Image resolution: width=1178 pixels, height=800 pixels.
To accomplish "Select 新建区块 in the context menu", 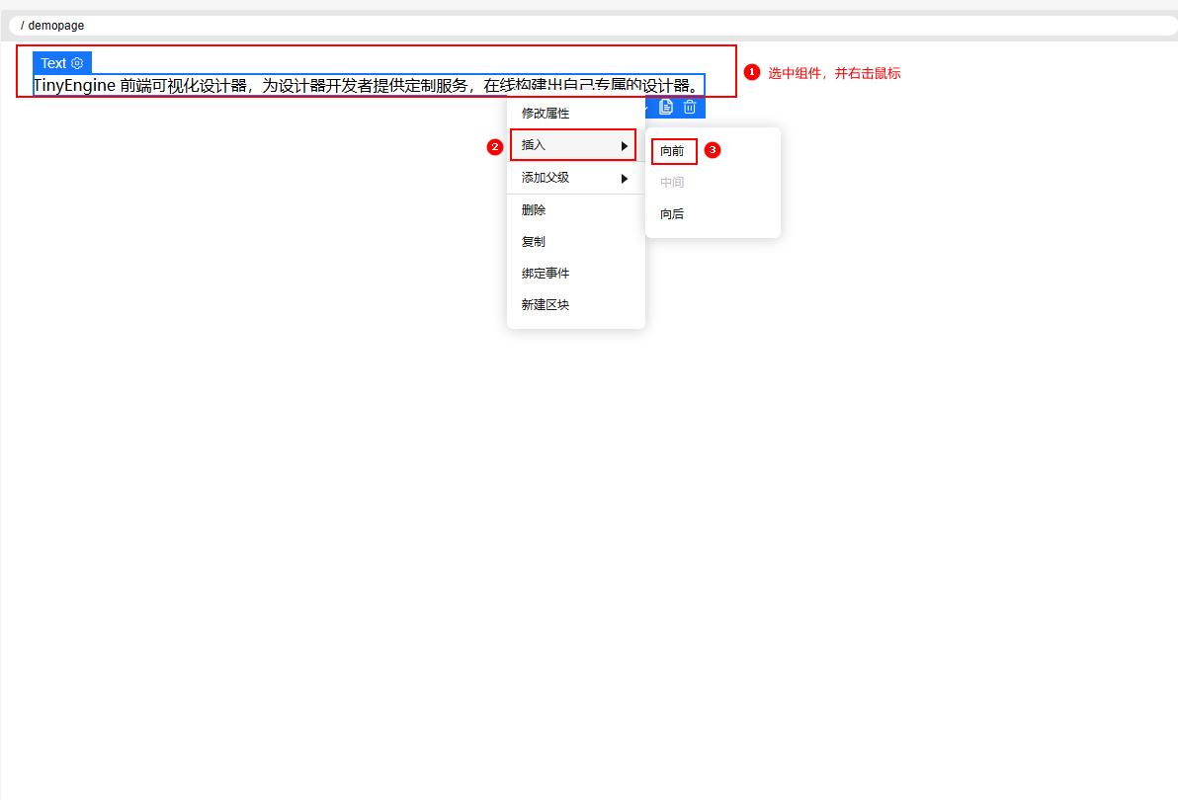I will (546, 305).
